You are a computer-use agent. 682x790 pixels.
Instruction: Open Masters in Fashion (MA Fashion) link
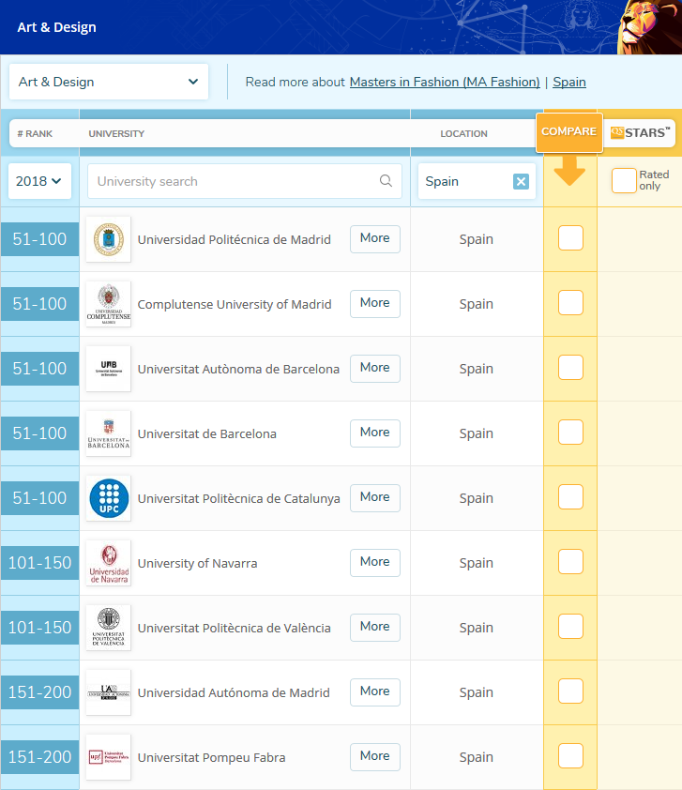(445, 83)
